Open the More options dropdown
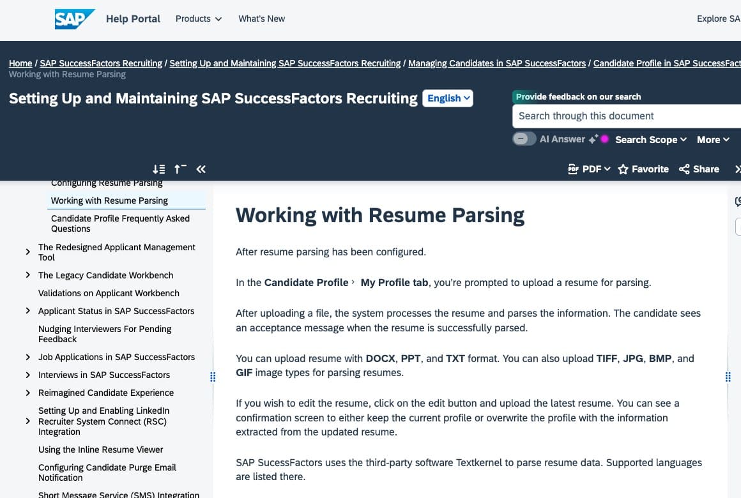This screenshot has height=498, width=741. click(713, 139)
